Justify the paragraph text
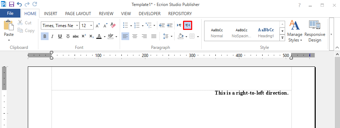Viewport: 340px width, 128px height. 154,36
